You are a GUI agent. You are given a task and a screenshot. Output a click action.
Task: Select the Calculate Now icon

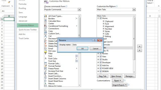46,21
